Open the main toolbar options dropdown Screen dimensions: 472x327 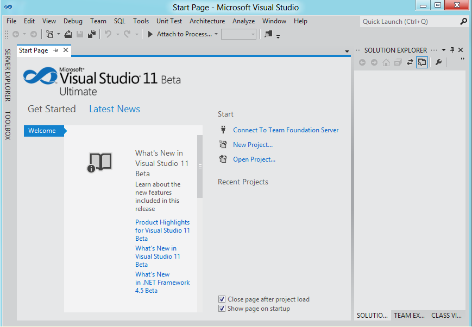click(x=278, y=36)
